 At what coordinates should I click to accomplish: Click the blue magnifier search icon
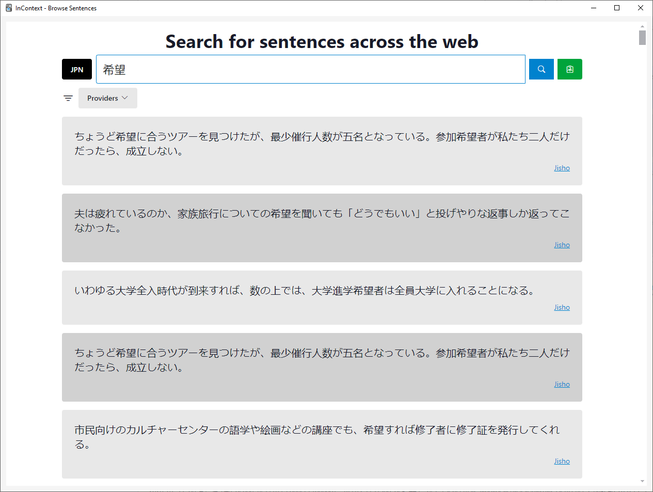point(541,69)
